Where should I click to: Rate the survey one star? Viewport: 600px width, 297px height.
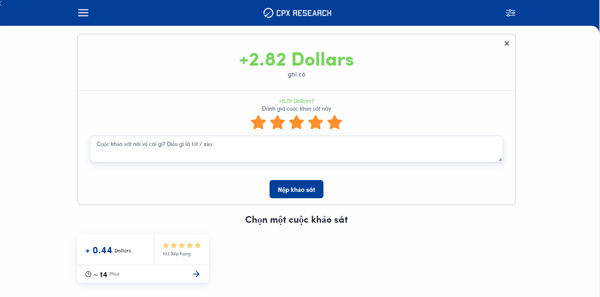(258, 123)
